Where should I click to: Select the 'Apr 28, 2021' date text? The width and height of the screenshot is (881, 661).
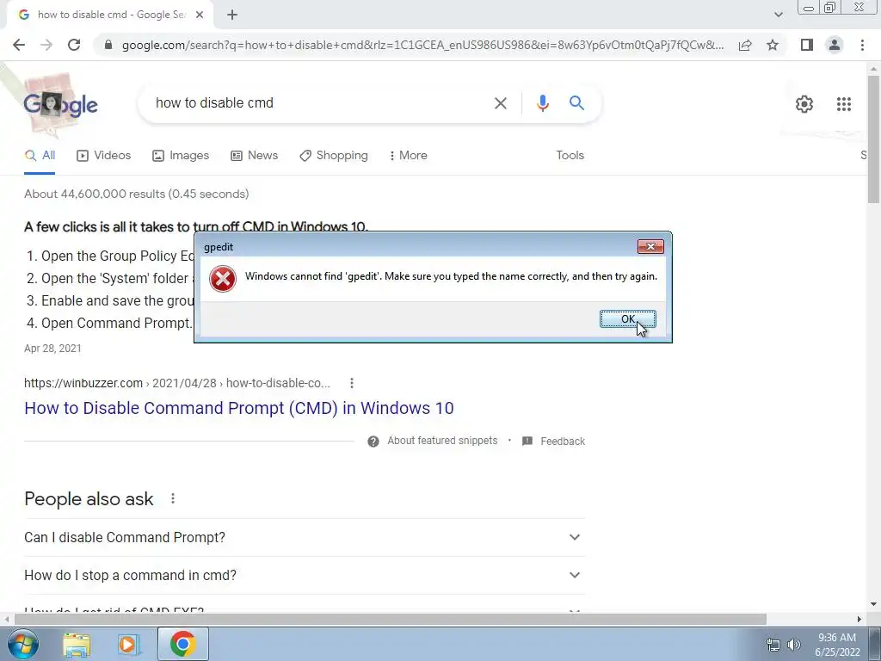coord(52,349)
